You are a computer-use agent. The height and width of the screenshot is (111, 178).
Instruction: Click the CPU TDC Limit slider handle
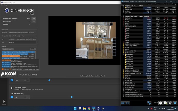click(x=71, y=97)
